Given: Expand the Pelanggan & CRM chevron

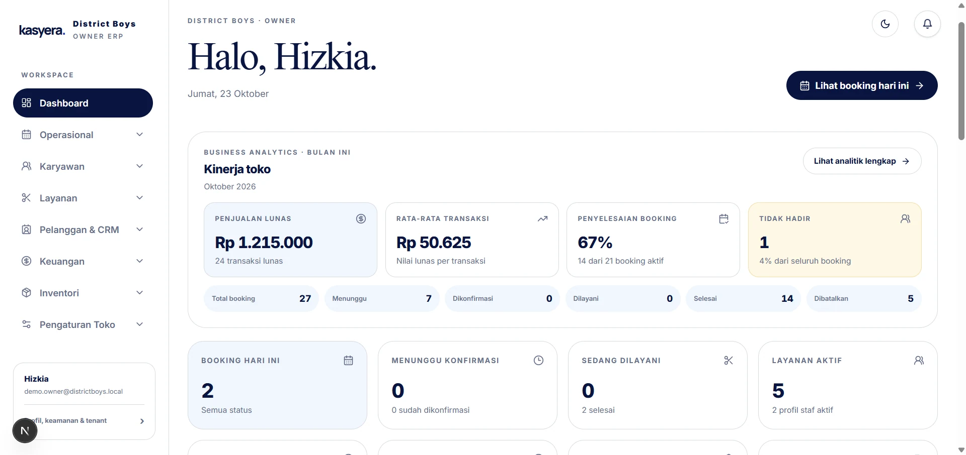Looking at the screenshot, I should click(140, 230).
